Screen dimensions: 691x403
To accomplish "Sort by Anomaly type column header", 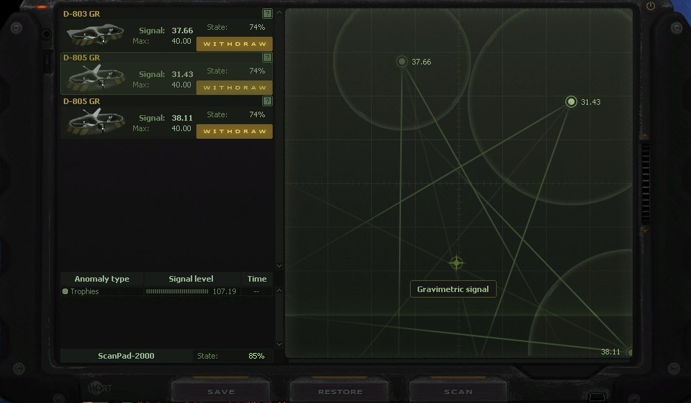I will 102,279.
